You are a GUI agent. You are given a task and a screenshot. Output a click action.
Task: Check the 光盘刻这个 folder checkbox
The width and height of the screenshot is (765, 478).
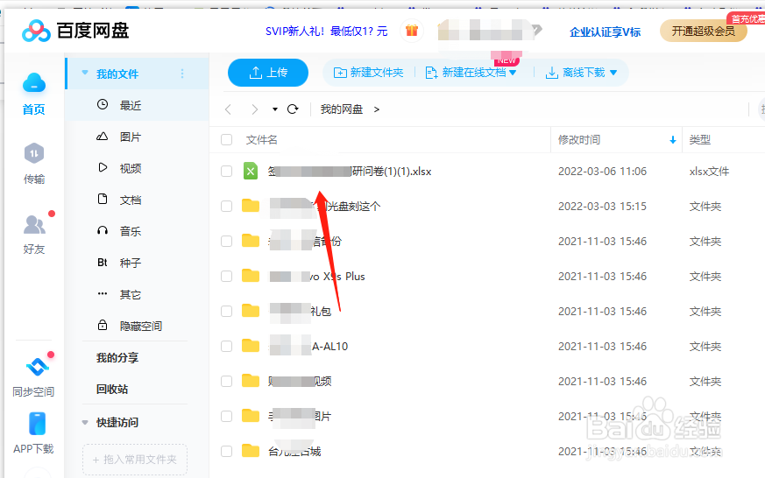[226, 206]
